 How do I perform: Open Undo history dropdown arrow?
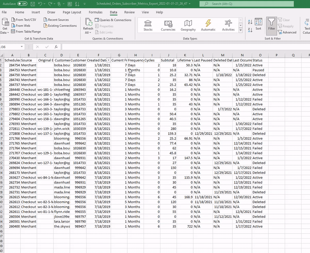pyautogui.click(x=44, y=4)
